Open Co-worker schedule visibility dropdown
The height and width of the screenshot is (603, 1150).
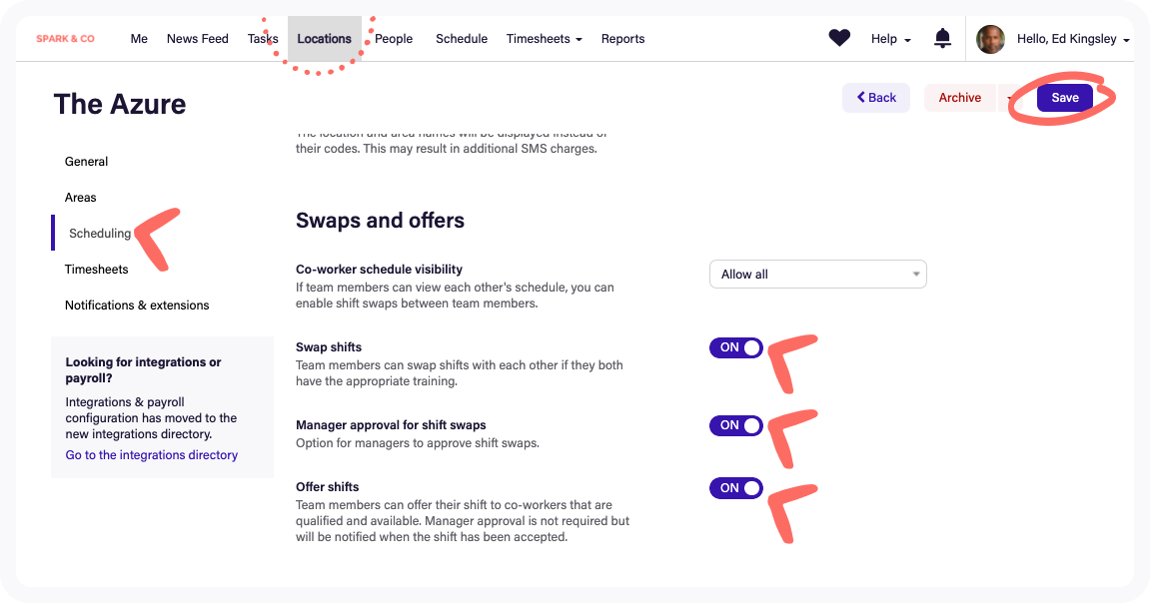[817, 275]
